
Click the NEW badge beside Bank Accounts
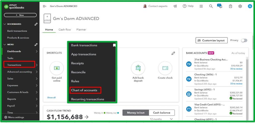pyautogui.click(x=211, y=53)
